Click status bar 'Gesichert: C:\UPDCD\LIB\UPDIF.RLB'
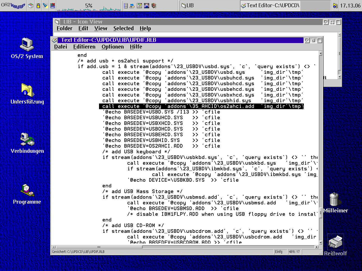 coord(78,252)
